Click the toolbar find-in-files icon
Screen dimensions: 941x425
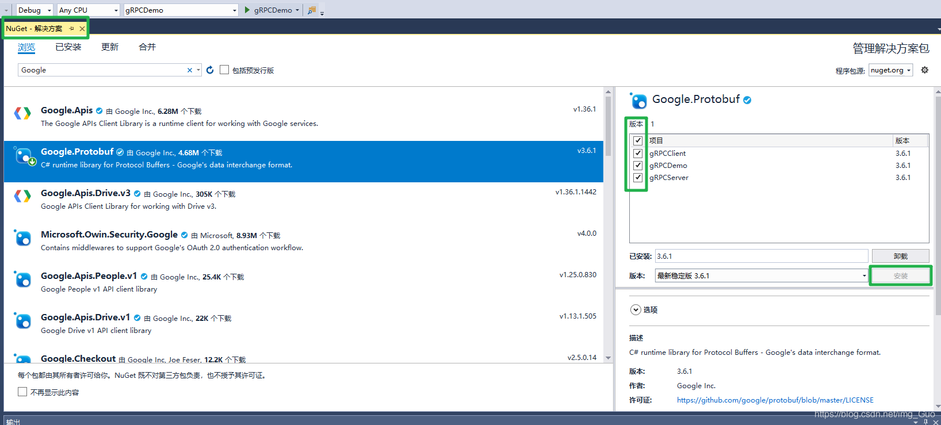311,10
